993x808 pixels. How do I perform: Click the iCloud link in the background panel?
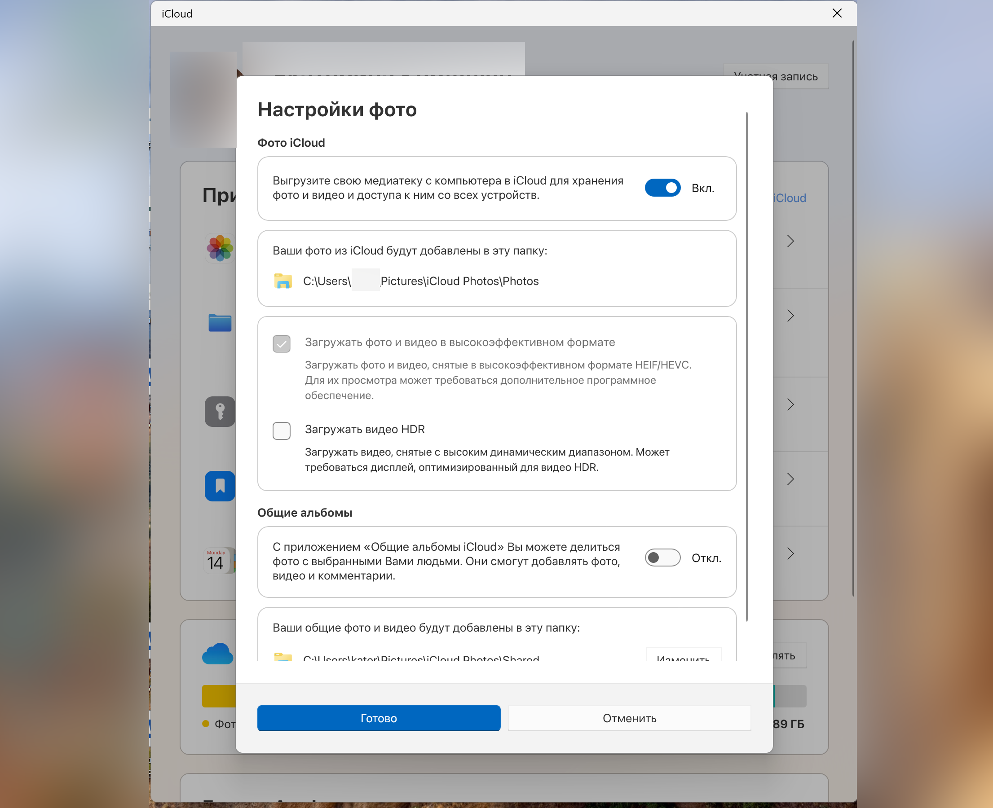point(790,198)
